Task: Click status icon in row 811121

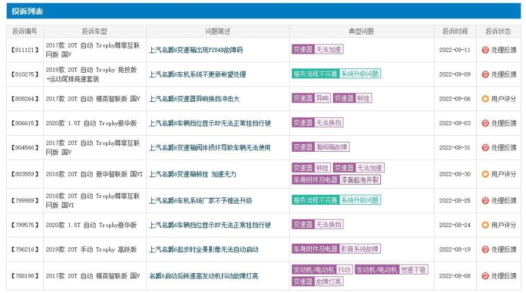Action: (x=485, y=50)
